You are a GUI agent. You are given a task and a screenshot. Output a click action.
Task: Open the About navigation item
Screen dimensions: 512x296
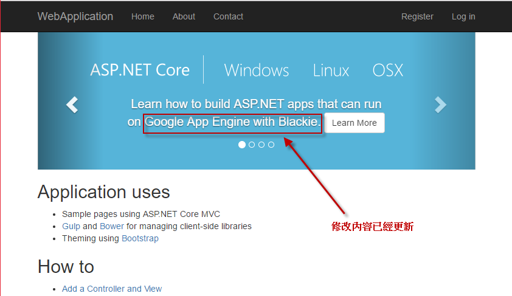(x=184, y=16)
